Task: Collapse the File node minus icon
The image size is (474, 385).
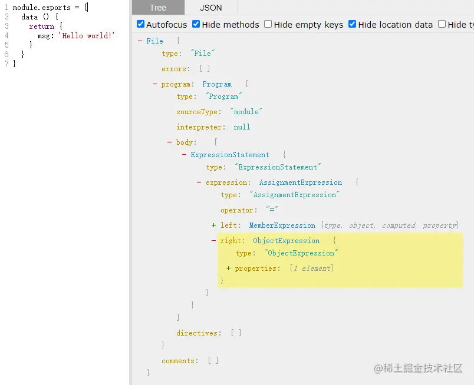Action: 140,41
